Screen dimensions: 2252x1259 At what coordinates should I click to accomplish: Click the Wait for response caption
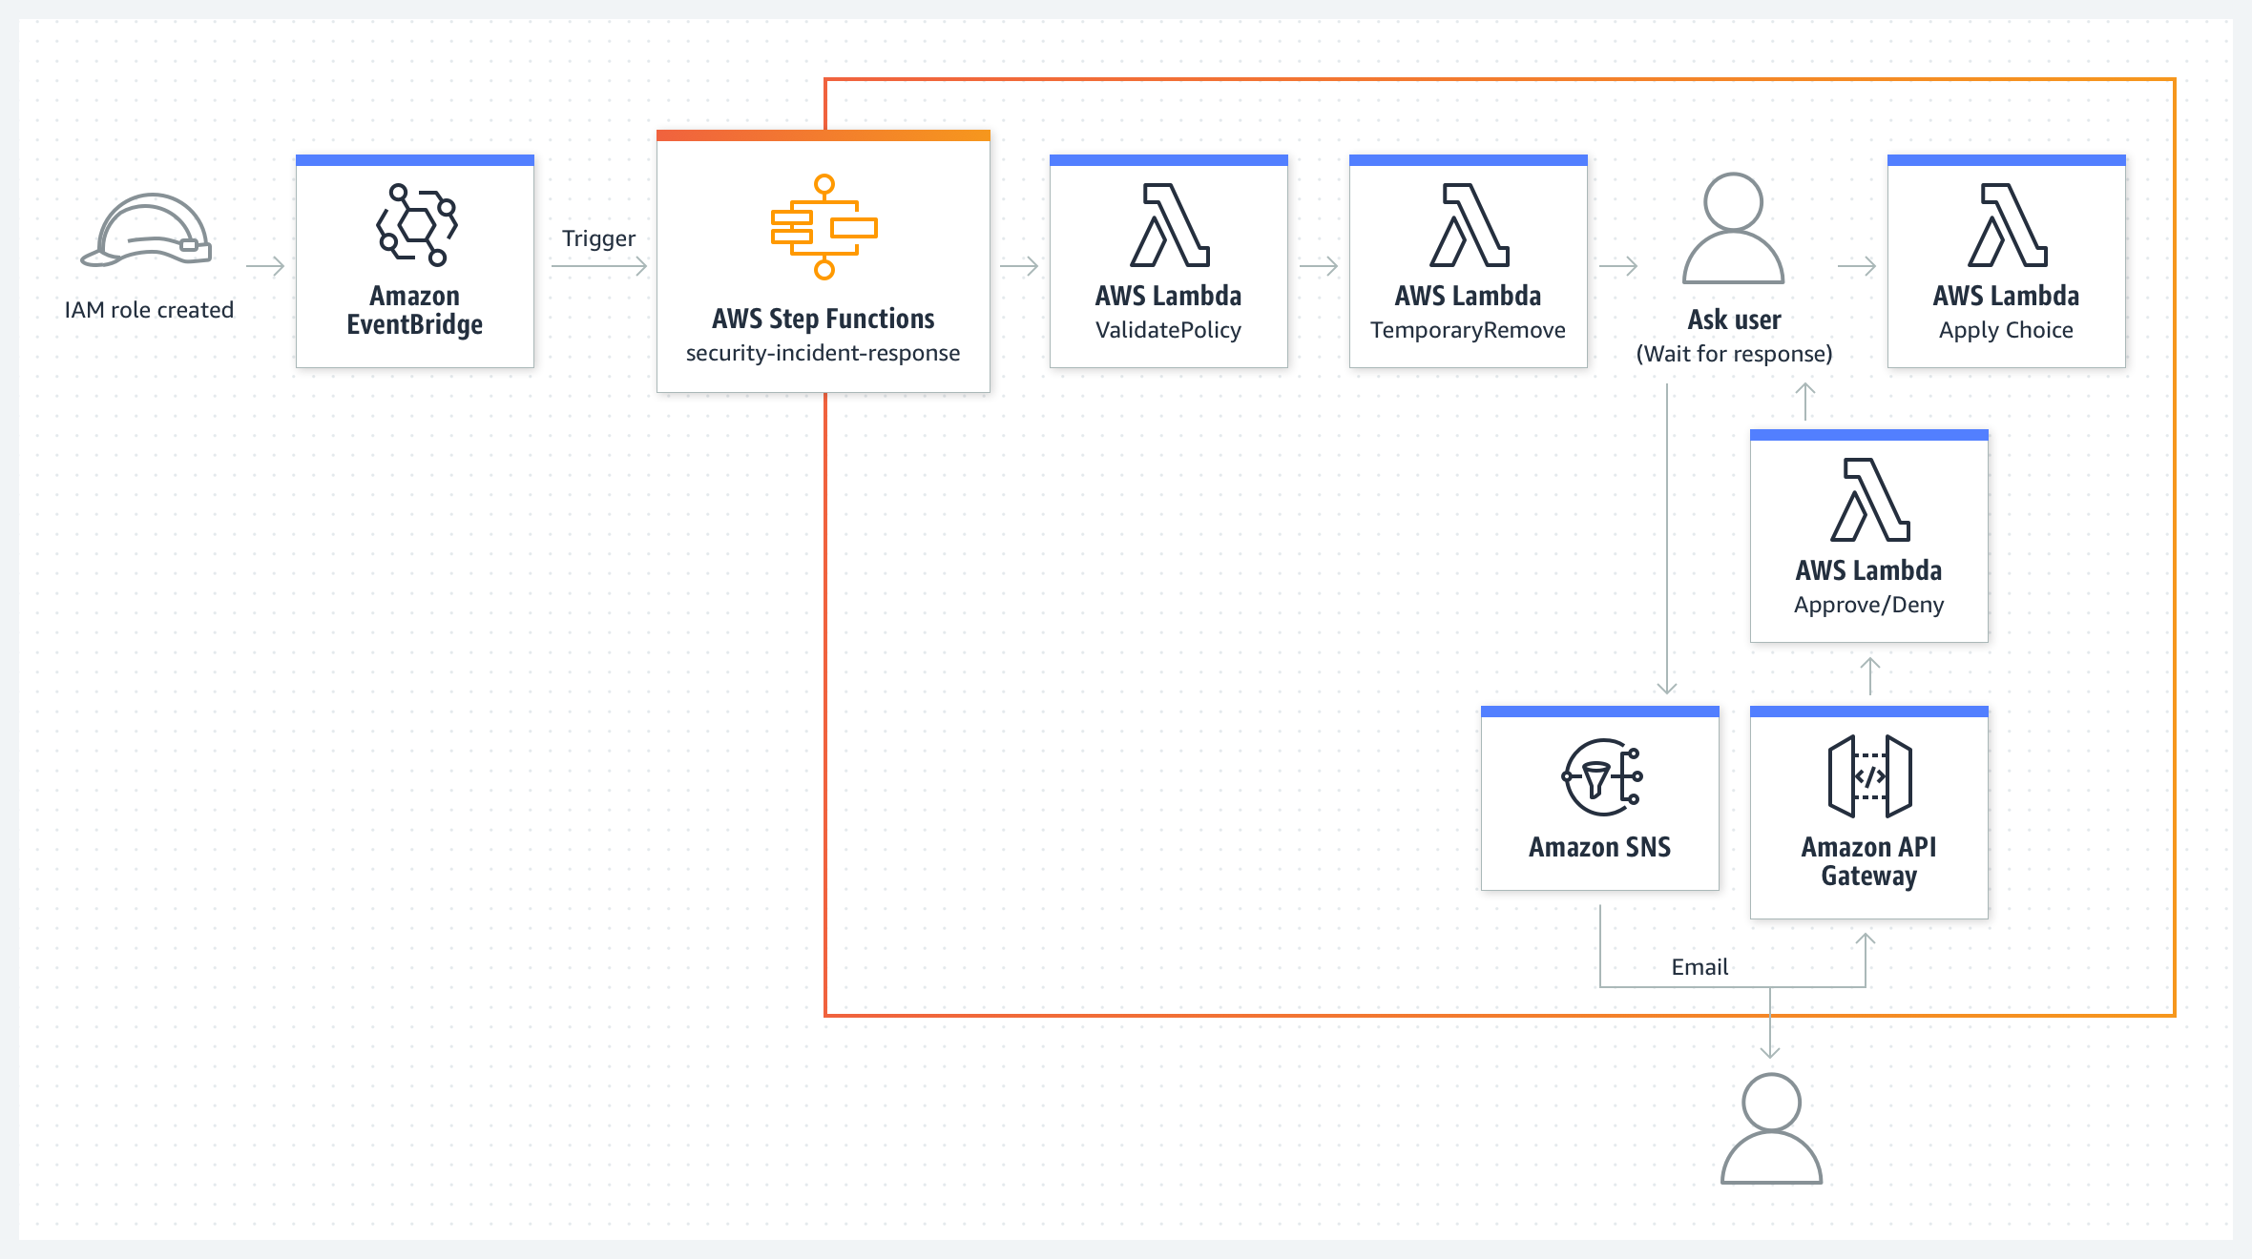click(1734, 354)
